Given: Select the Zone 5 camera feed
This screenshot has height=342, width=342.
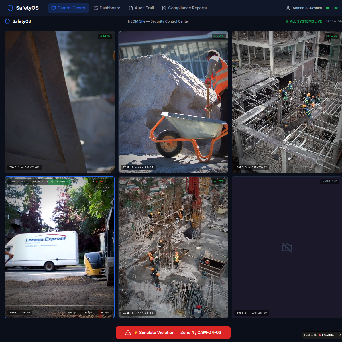Looking at the screenshot, I should 173,247.
